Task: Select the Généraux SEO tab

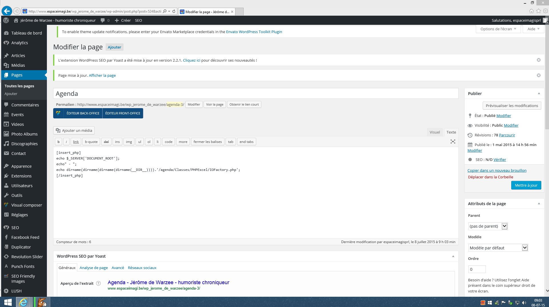Action: tap(67, 268)
